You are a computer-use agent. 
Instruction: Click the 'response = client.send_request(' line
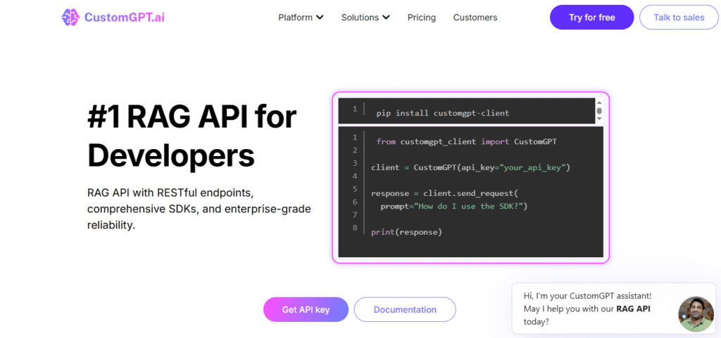(x=445, y=193)
